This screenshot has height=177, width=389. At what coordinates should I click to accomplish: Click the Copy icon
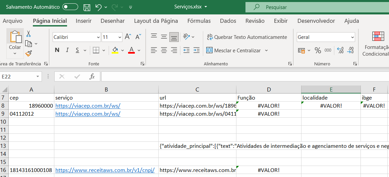(29, 44)
